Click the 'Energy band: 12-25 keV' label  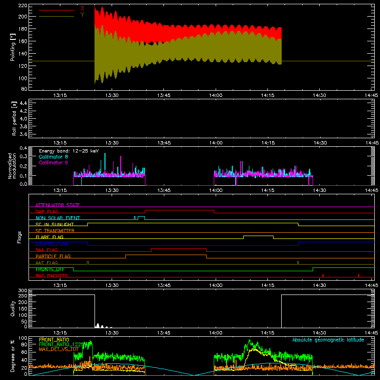tap(69, 151)
